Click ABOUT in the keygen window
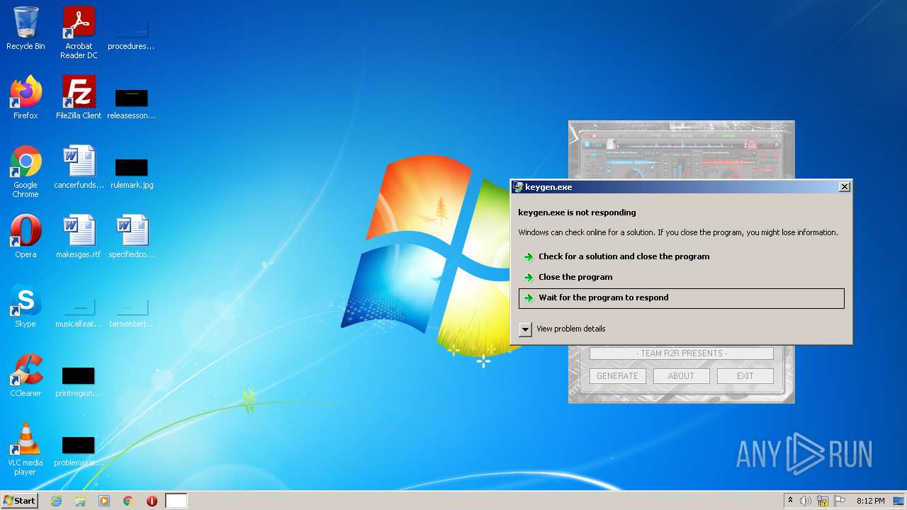 click(681, 376)
